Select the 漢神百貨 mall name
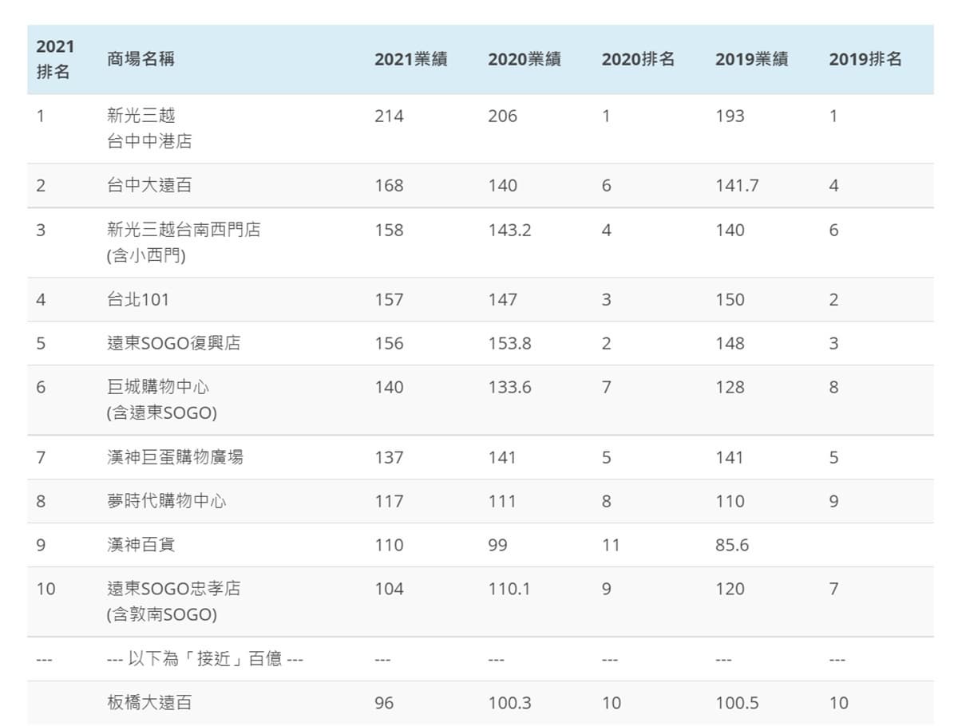 [x=141, y=545]
